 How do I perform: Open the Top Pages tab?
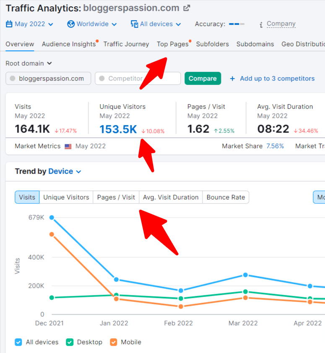[173, 44]
